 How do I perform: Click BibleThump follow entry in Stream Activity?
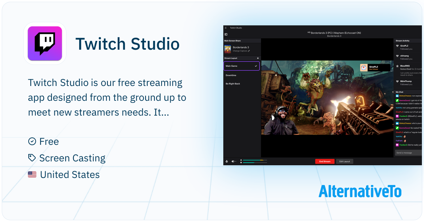coord(408,82)
